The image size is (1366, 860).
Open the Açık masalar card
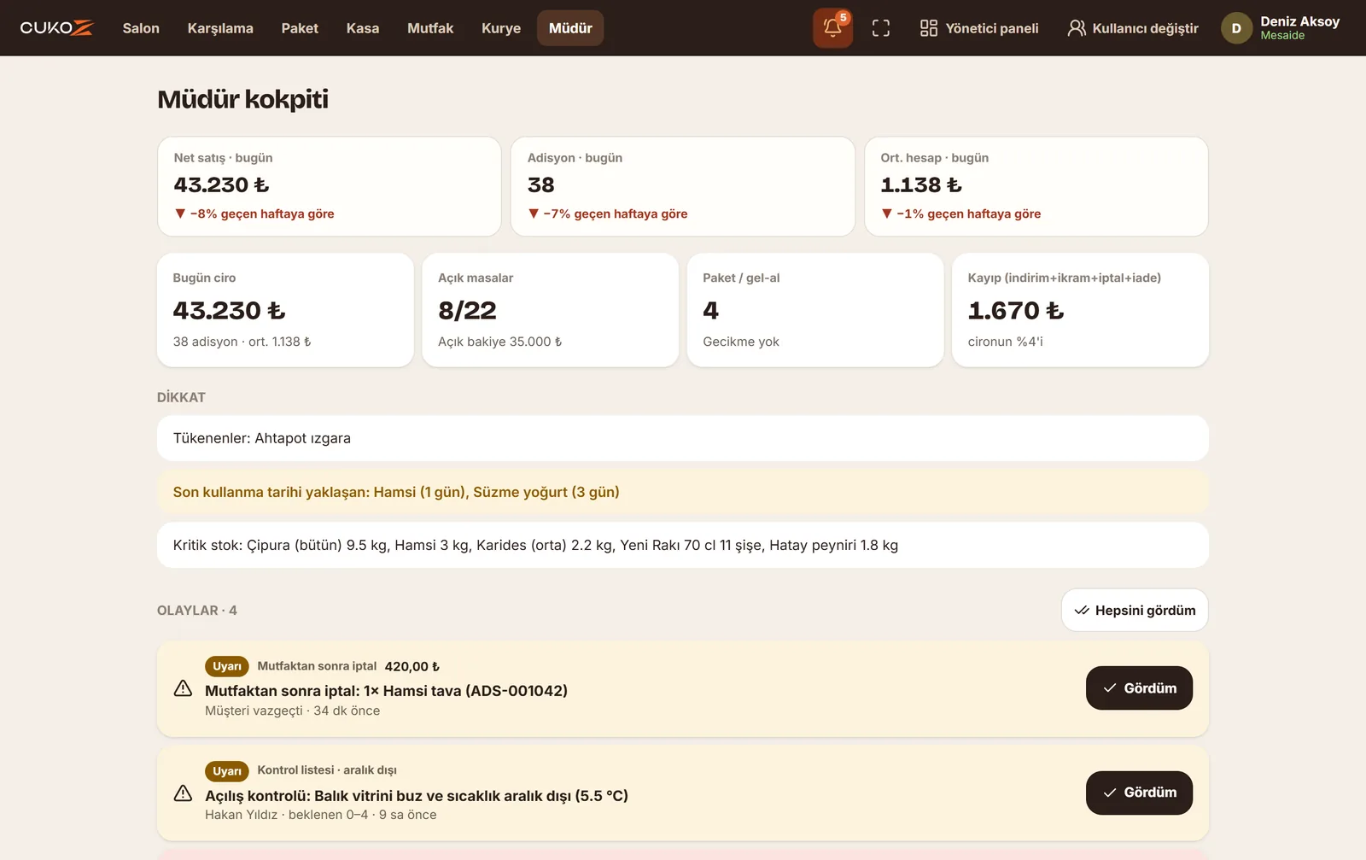pos(551,310)
